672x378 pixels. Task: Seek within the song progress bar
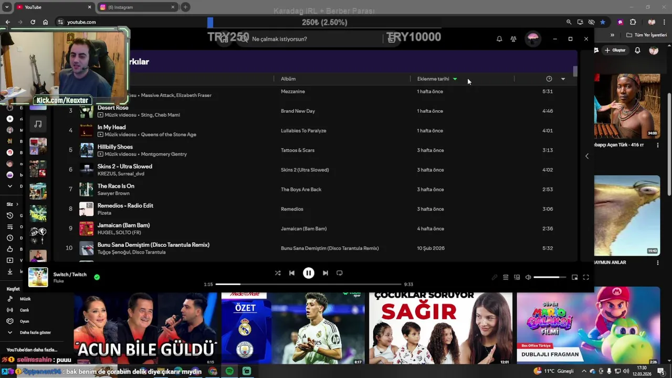[308, 284]
